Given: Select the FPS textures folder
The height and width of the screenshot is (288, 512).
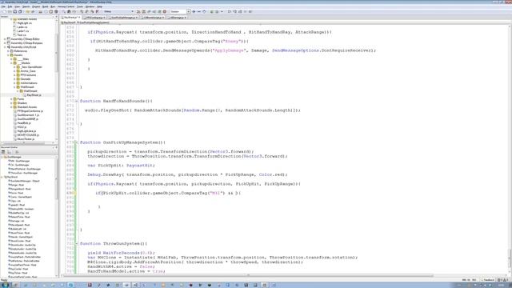Looking at the screenshot, I should coord(28,75).
